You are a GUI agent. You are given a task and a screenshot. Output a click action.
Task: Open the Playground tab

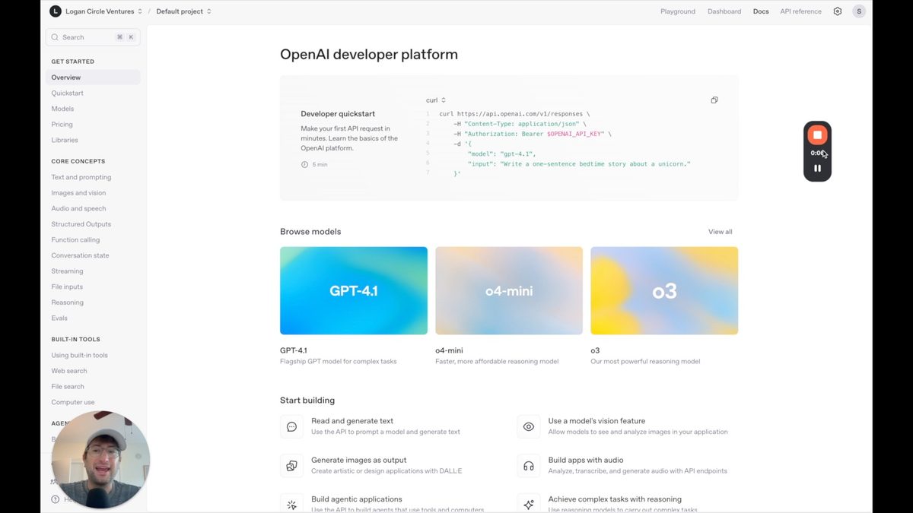(x=678, y=11)
